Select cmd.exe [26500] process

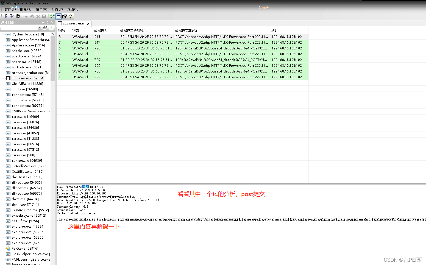pyautogui.click(x=25, y=89)
